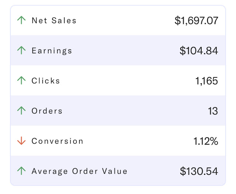Click the $104.84 earnings amount

click(199, 51)
